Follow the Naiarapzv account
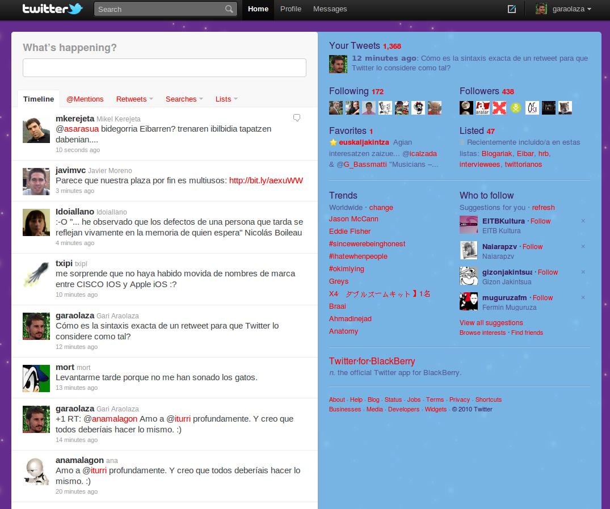The height and width of the screenshot is (509, 610). point(533,247)
